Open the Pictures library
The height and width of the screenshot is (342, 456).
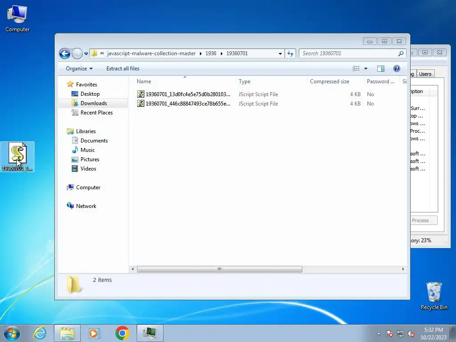point(90,159)
